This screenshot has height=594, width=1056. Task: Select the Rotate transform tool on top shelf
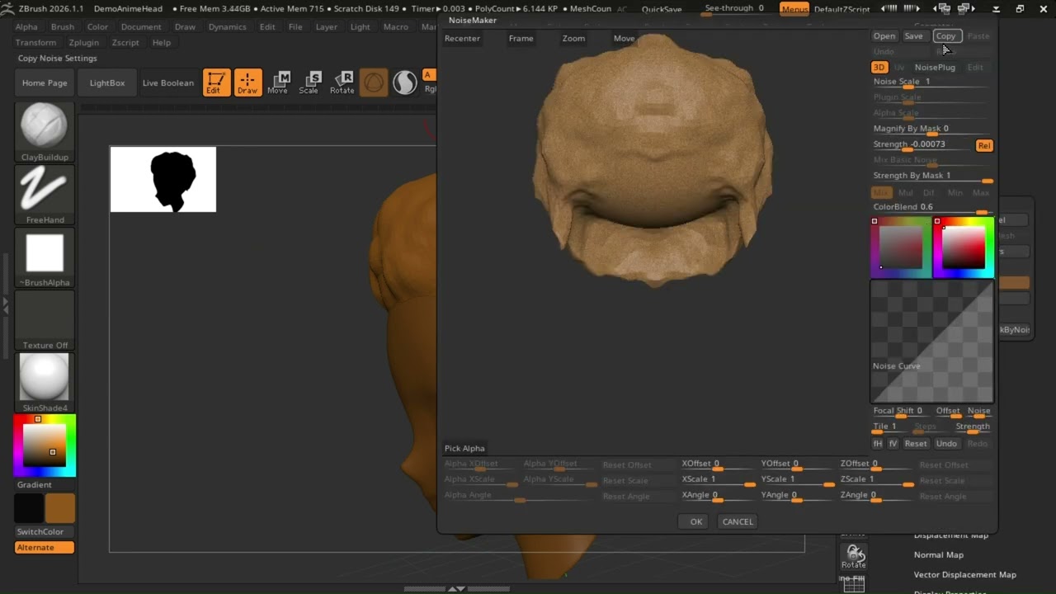click(x=342, y=82)
